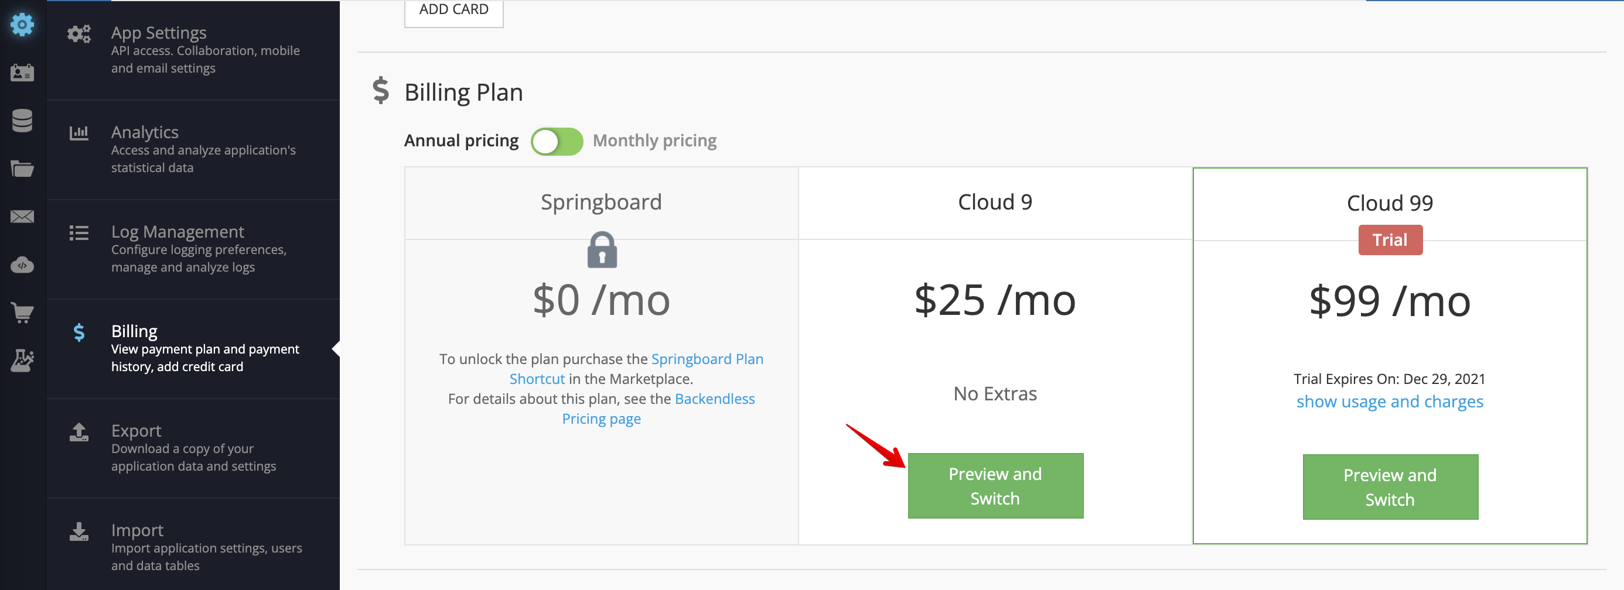
Task: Select the Import menu item
Action: click(193, 546)
